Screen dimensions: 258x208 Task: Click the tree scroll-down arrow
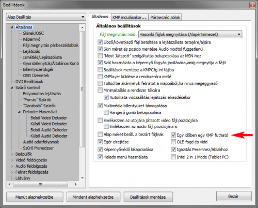point(83,178)
